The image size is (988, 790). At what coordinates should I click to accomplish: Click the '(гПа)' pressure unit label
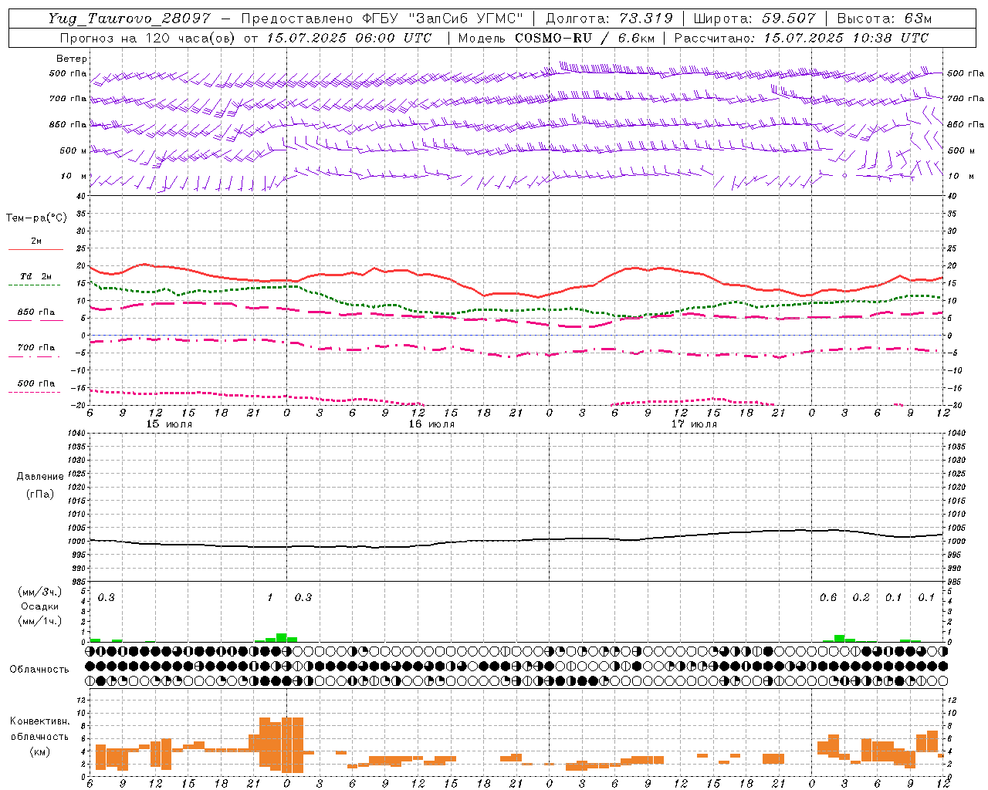coord(40,494)
